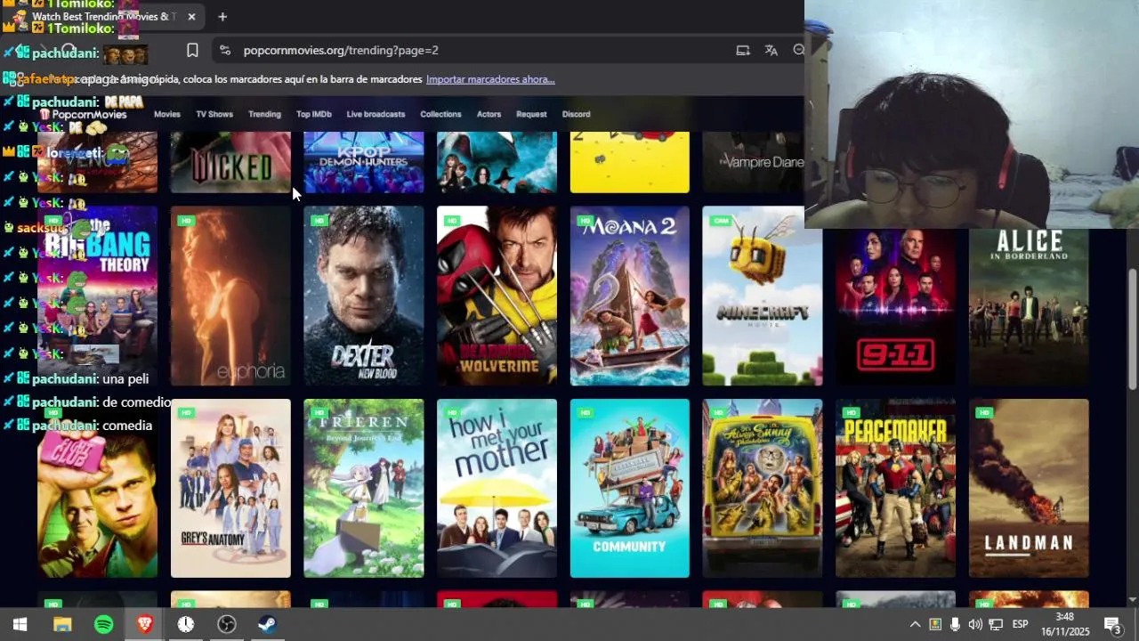Open the Peacemaker poster
The width and height of the screenshot is (1139, 641).
pos(896,488)
